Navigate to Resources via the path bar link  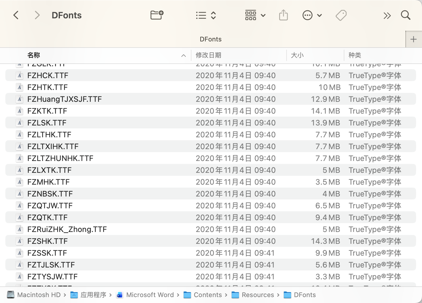coord(258,295)
